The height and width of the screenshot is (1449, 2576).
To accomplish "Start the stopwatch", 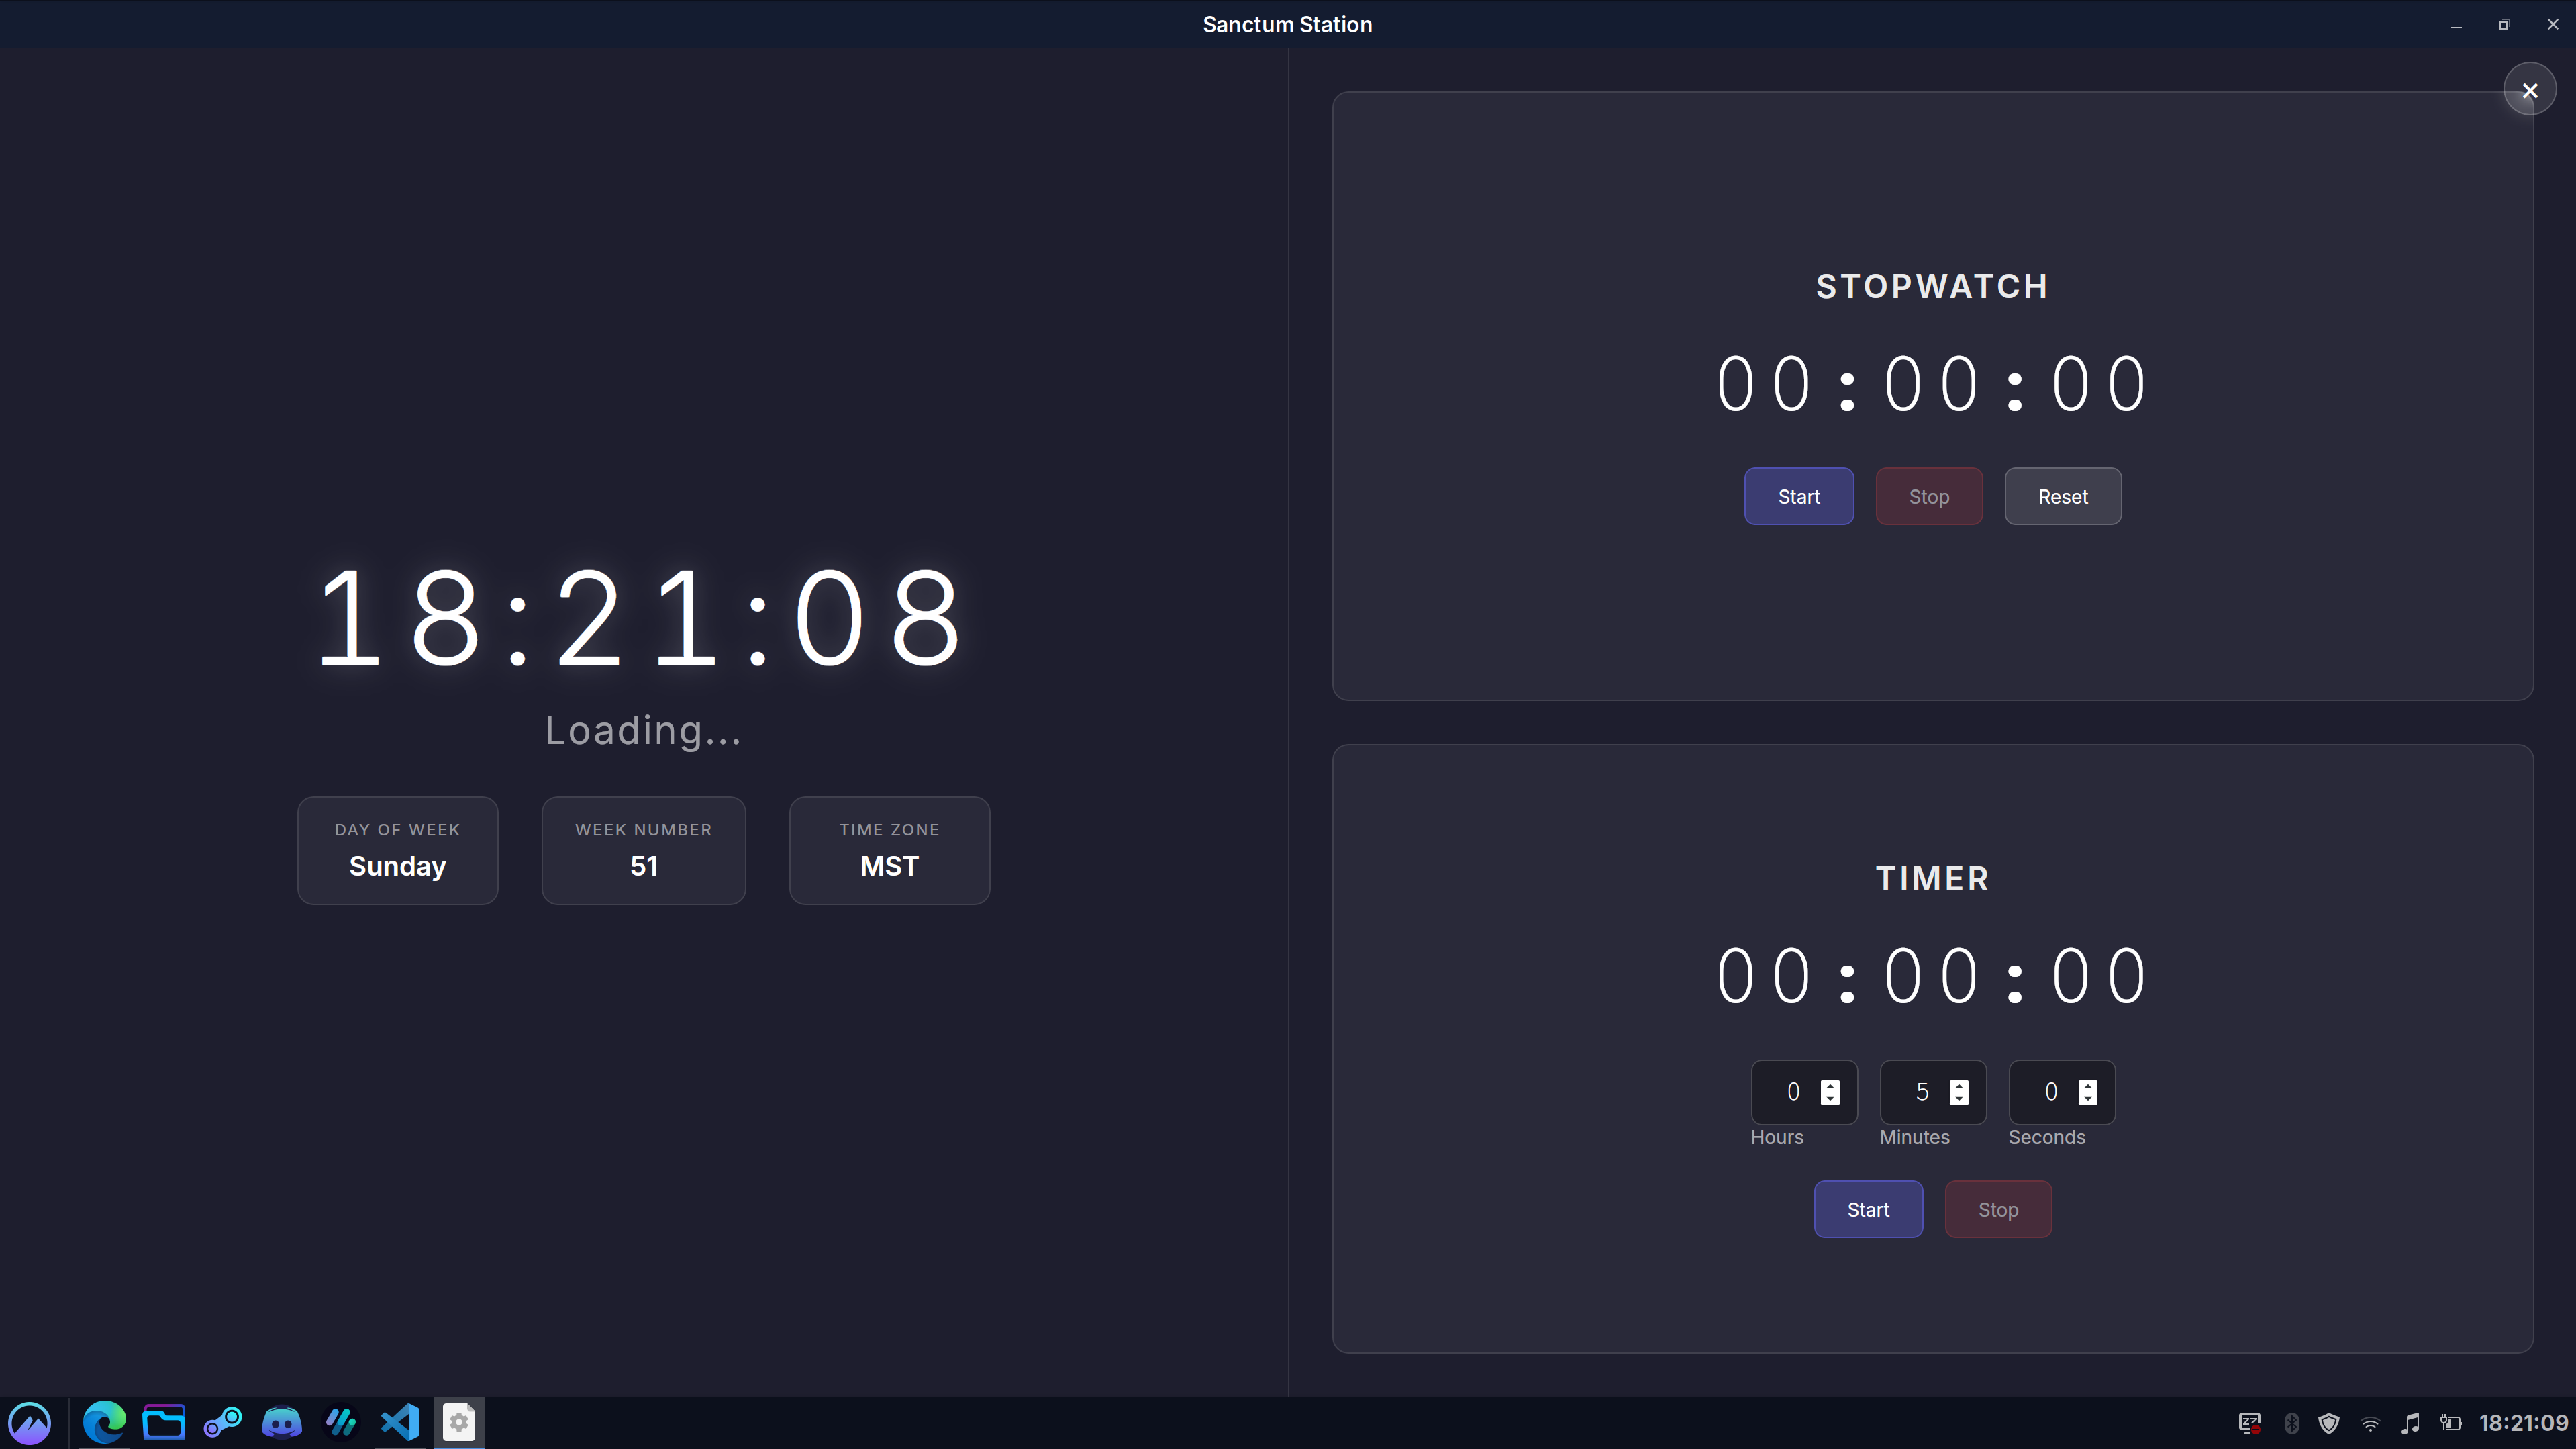I will pyautogui.click(x=1798, y=496).
